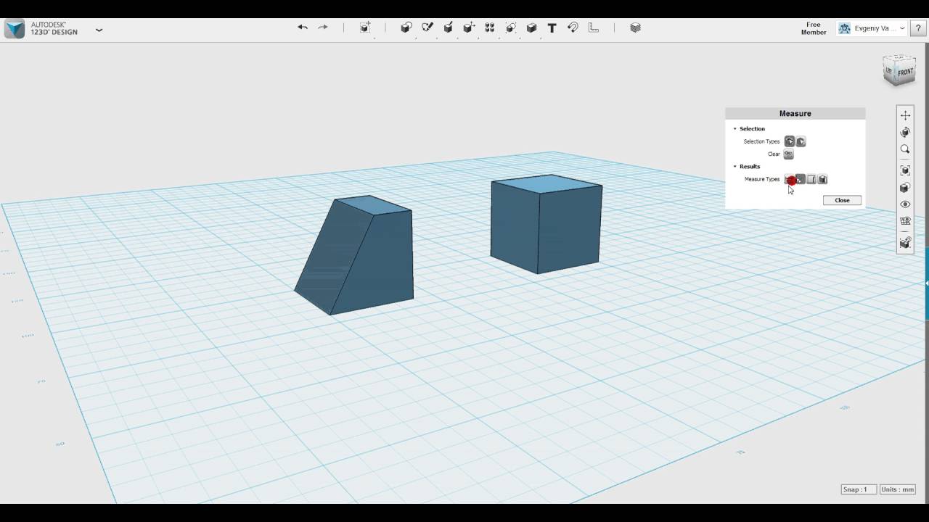Select the third Measure Types button
The height and width of the screenshot is (522, 929).
[811, 179]
